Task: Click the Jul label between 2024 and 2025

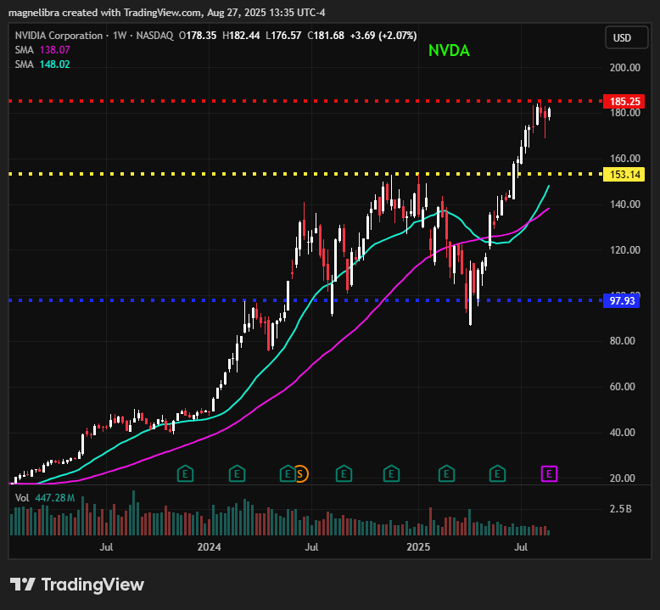Action: point(311,547)
